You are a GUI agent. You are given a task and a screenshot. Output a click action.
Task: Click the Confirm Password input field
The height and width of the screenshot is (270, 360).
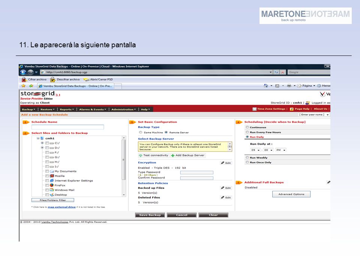click(197, 178)
